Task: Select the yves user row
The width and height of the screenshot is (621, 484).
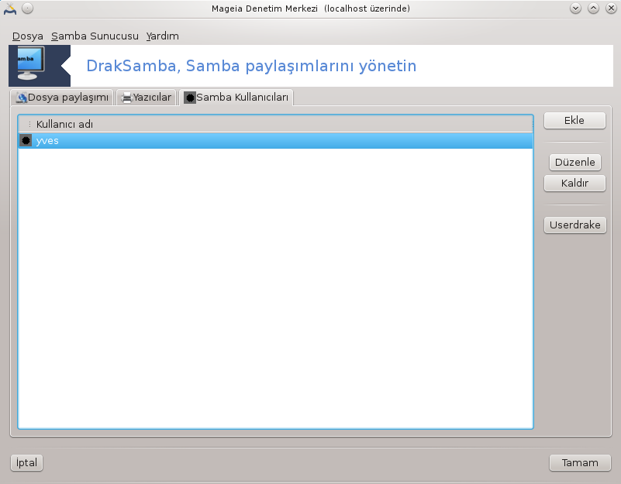Action: coord(276,141)
